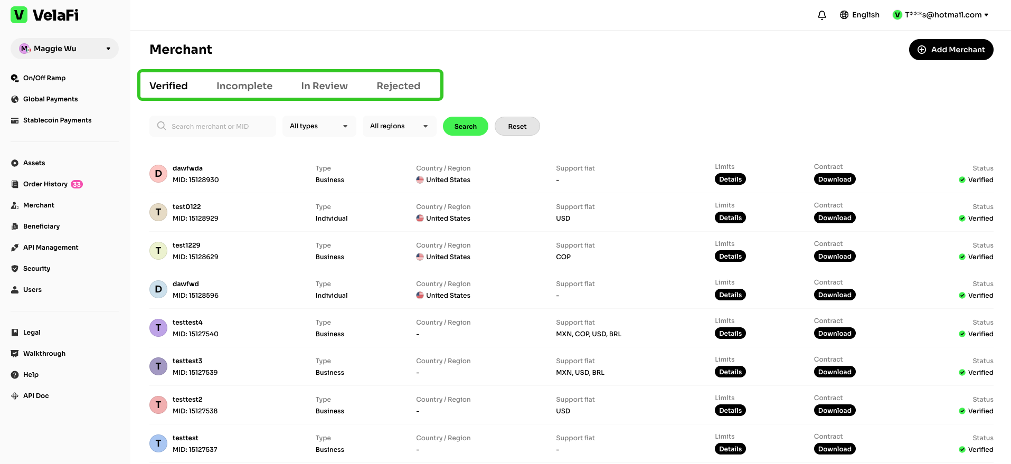The image size is (1011, 464).
Task: Download contract for test0122 merchant
Action: point(834,218)
